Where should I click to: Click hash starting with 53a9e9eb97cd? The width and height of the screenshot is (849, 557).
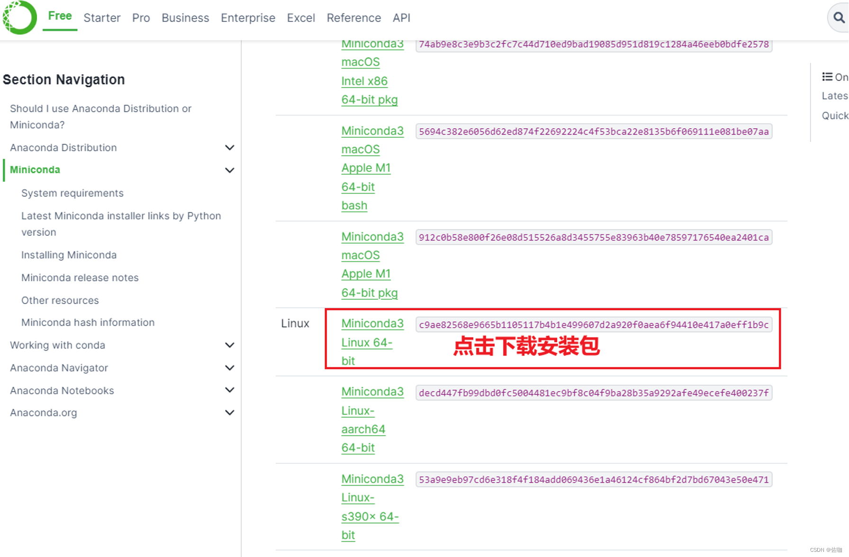click(x=594, y=480)
